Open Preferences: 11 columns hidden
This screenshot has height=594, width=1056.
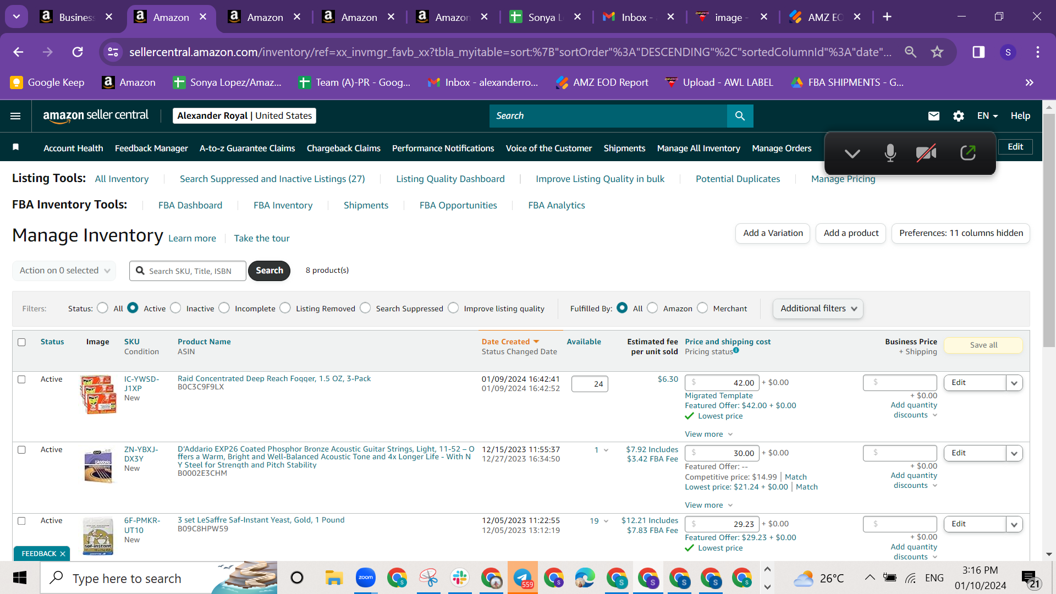point(961,233)
